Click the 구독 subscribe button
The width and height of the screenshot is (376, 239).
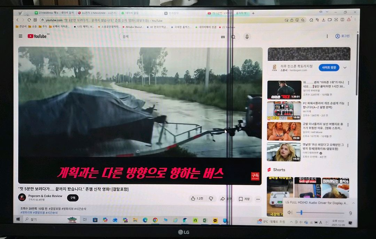(x=72, y=197)
